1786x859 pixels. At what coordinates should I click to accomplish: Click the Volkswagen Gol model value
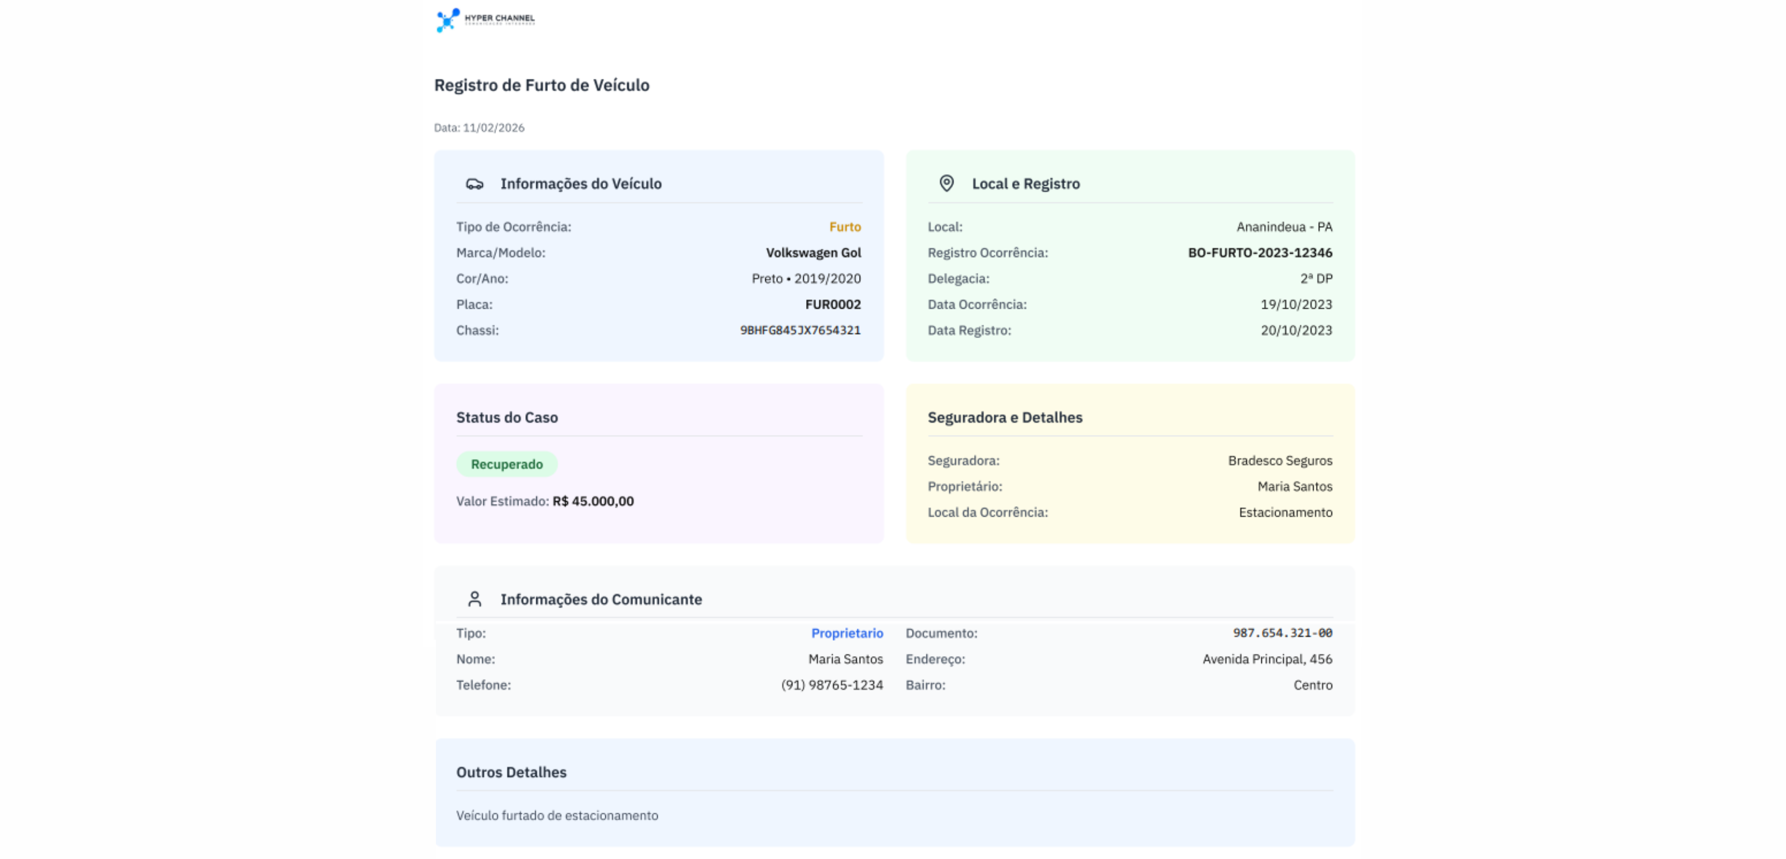[x=813, y=253]
